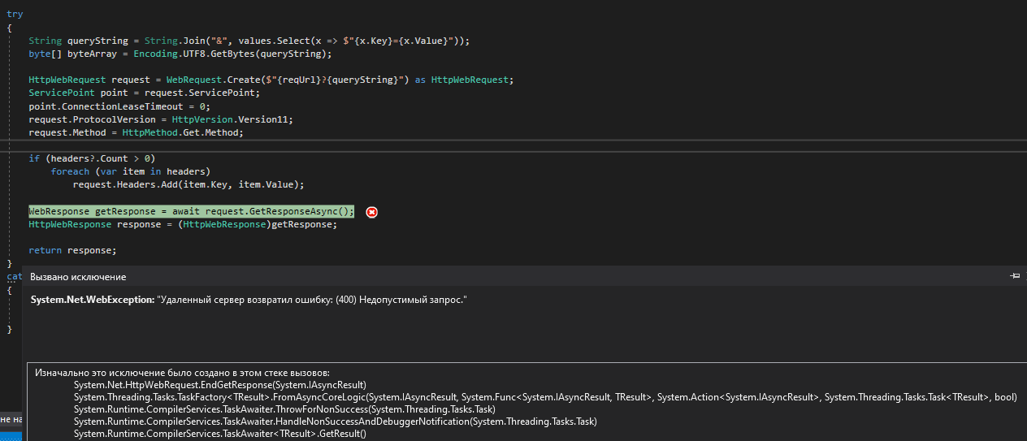This screenshot has height=441, width=1027.
Task: Click the 'ServicePoint point = request.ServicePoint' line
Action: [x=144, y=93]
